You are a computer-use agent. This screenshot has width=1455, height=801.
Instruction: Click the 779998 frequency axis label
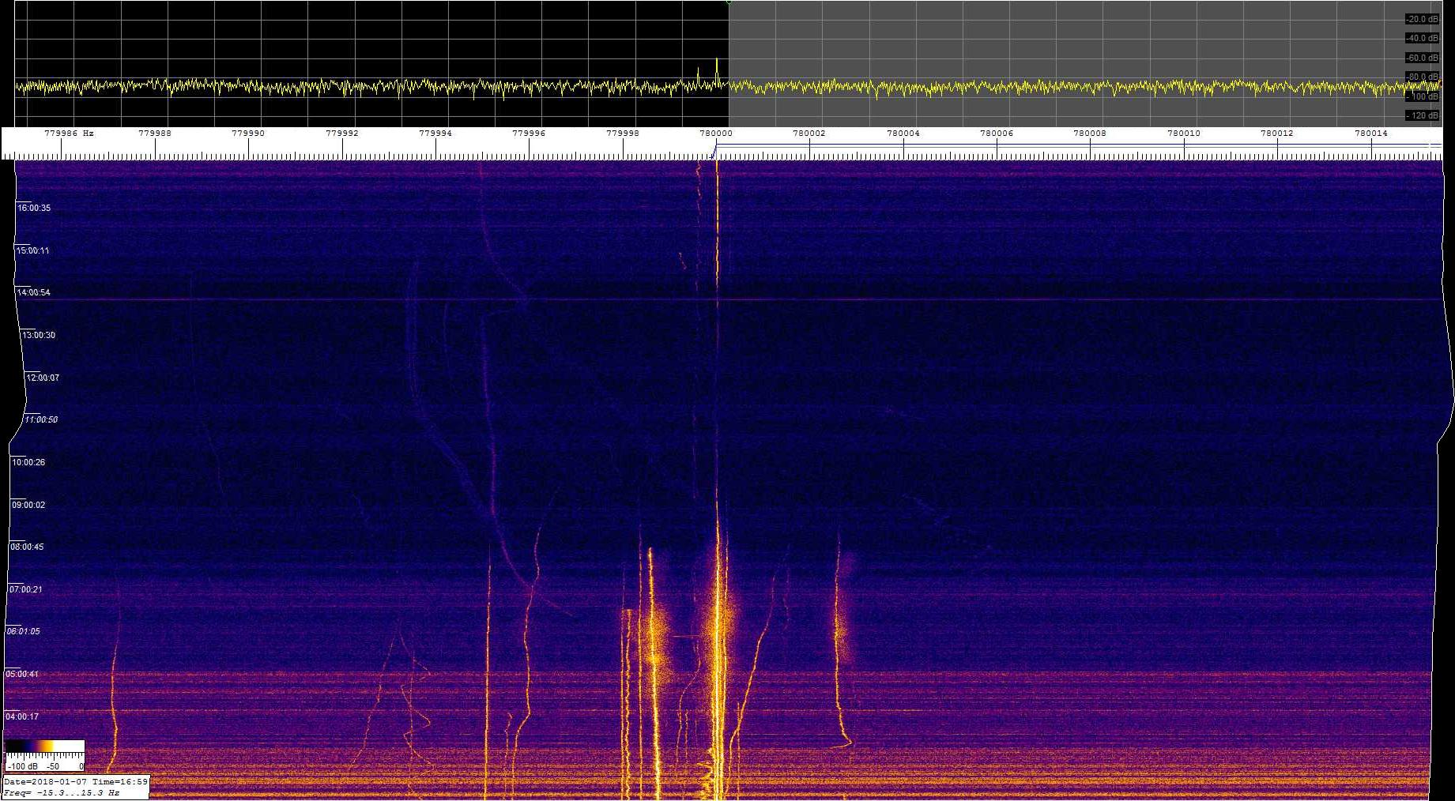623,133
